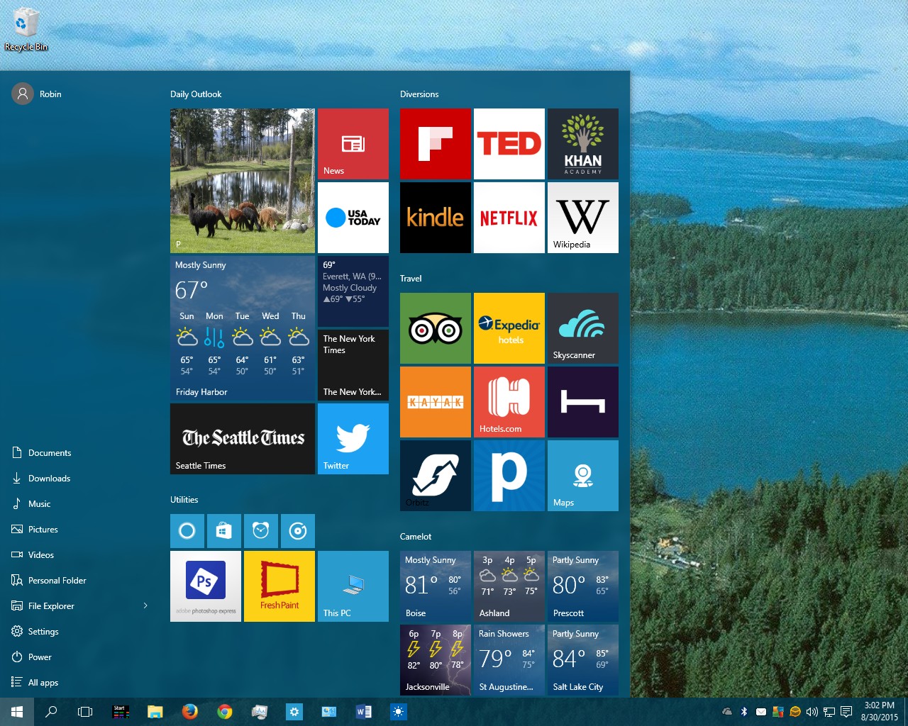Open Pictures from Start menu
Image resolution: width=908 pixels, height=726 pixels.
pyautogui.click(x=35, y=530)
